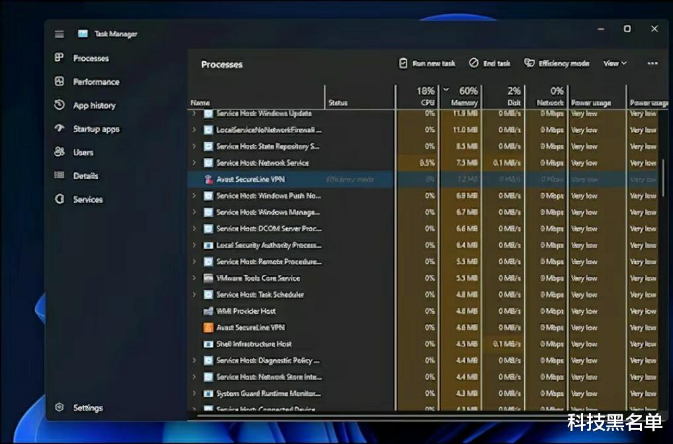This screenshot has width=673, height=444.
Task: Click the Settings gear icon
Action: [59, 407]
